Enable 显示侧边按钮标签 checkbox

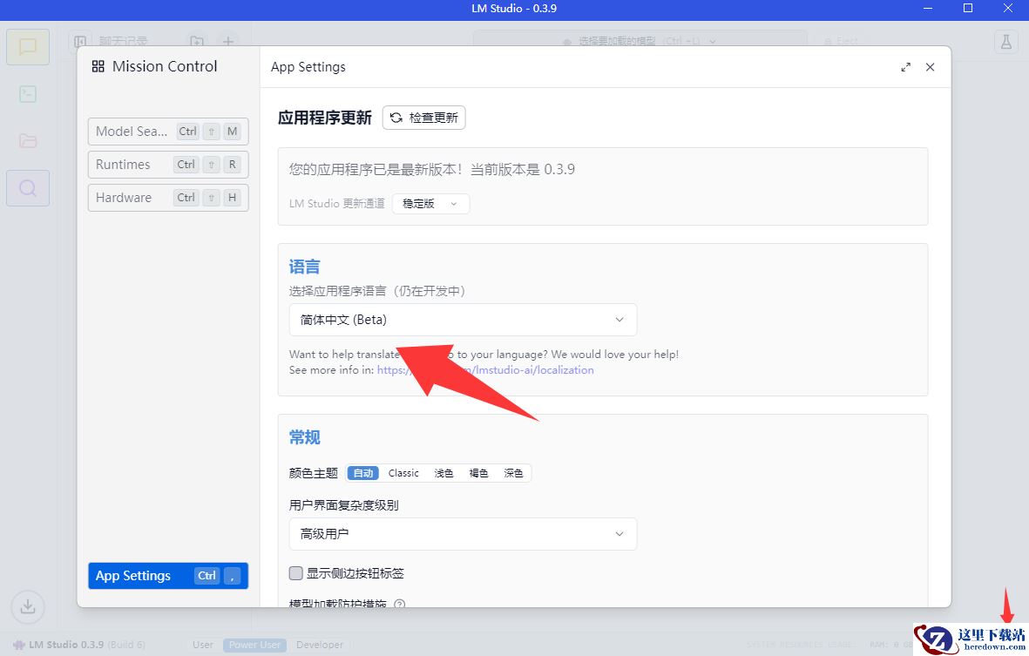coord(296,573)
